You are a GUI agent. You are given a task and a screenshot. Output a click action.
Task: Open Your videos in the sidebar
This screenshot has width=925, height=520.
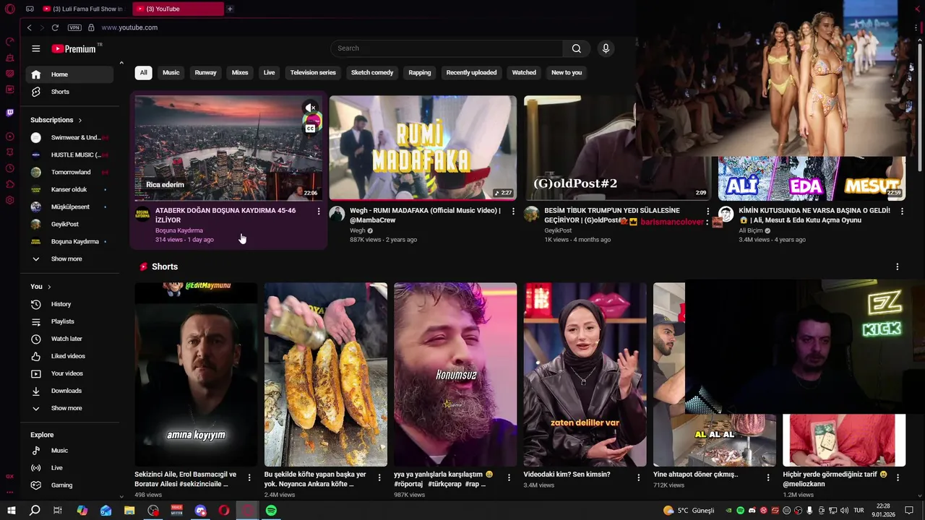pos(69,373)
